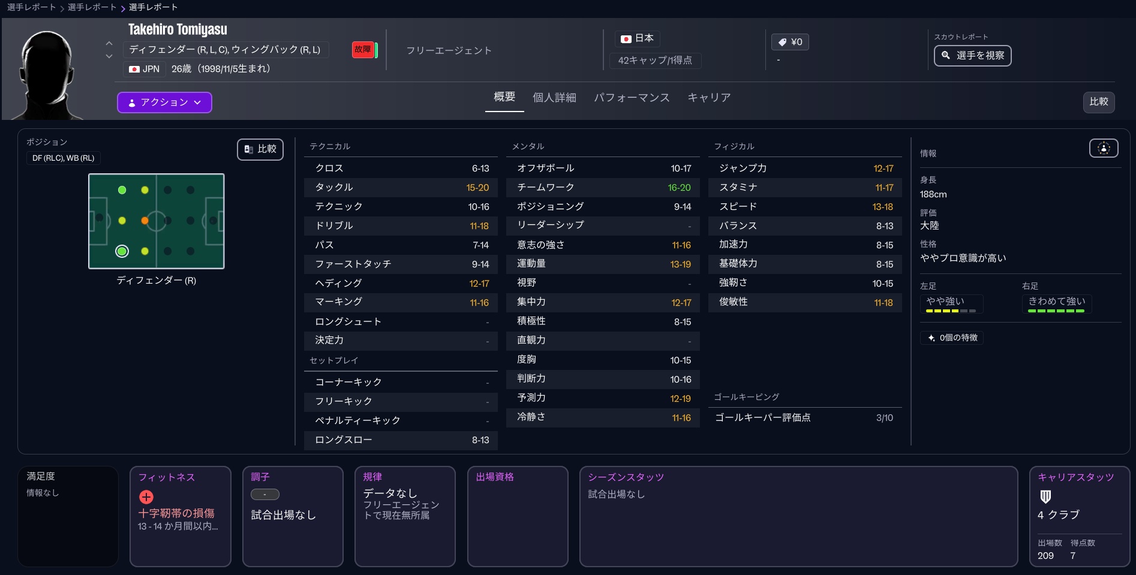Click the 右足 strength bar indicator
Screen dimensions: 1136x575
click(x=1056, y=311)
